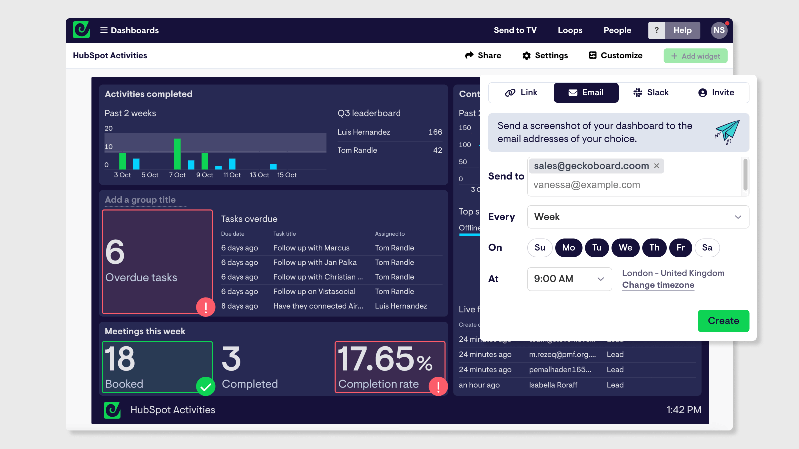Click the Share arrow icon
799x449 pixels.
click(469, 55)
